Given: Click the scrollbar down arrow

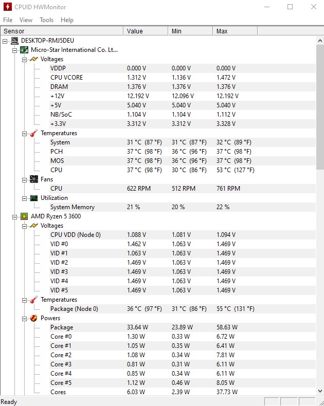Looking at the screenshot, I should (320, 391).
